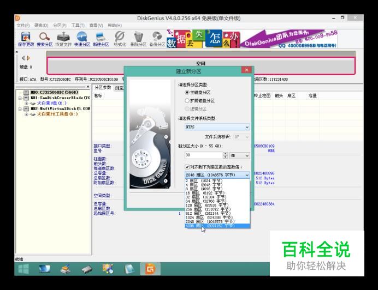
Task: Click the 格式化 (Format) toolbar icon
Action: 120,39
